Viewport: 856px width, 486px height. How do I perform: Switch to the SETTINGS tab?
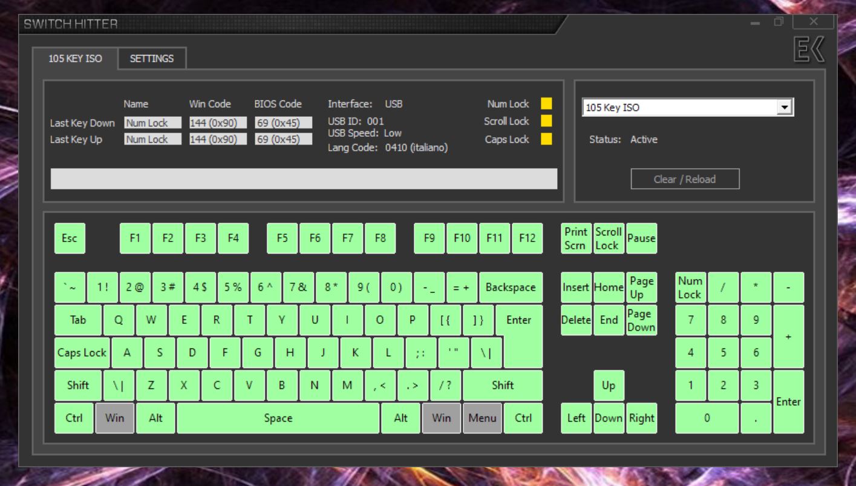pos(152,59)
